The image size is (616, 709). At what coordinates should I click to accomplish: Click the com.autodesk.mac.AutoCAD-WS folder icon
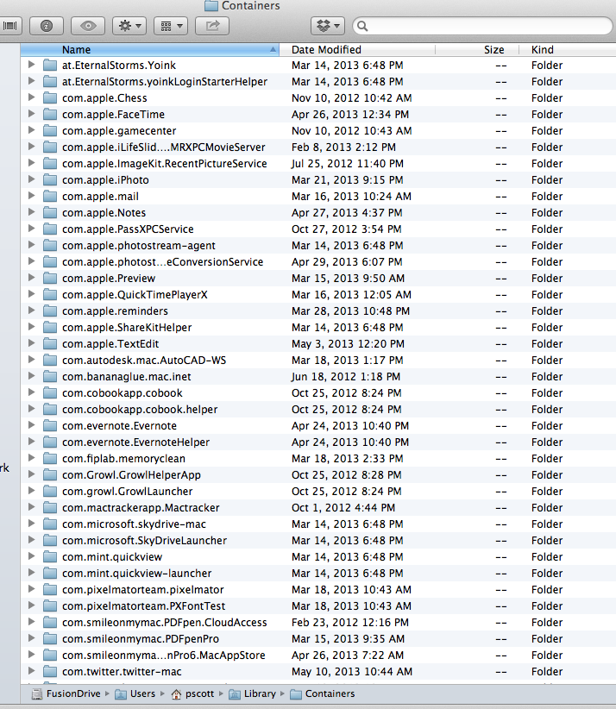click(x=50, y=361)
